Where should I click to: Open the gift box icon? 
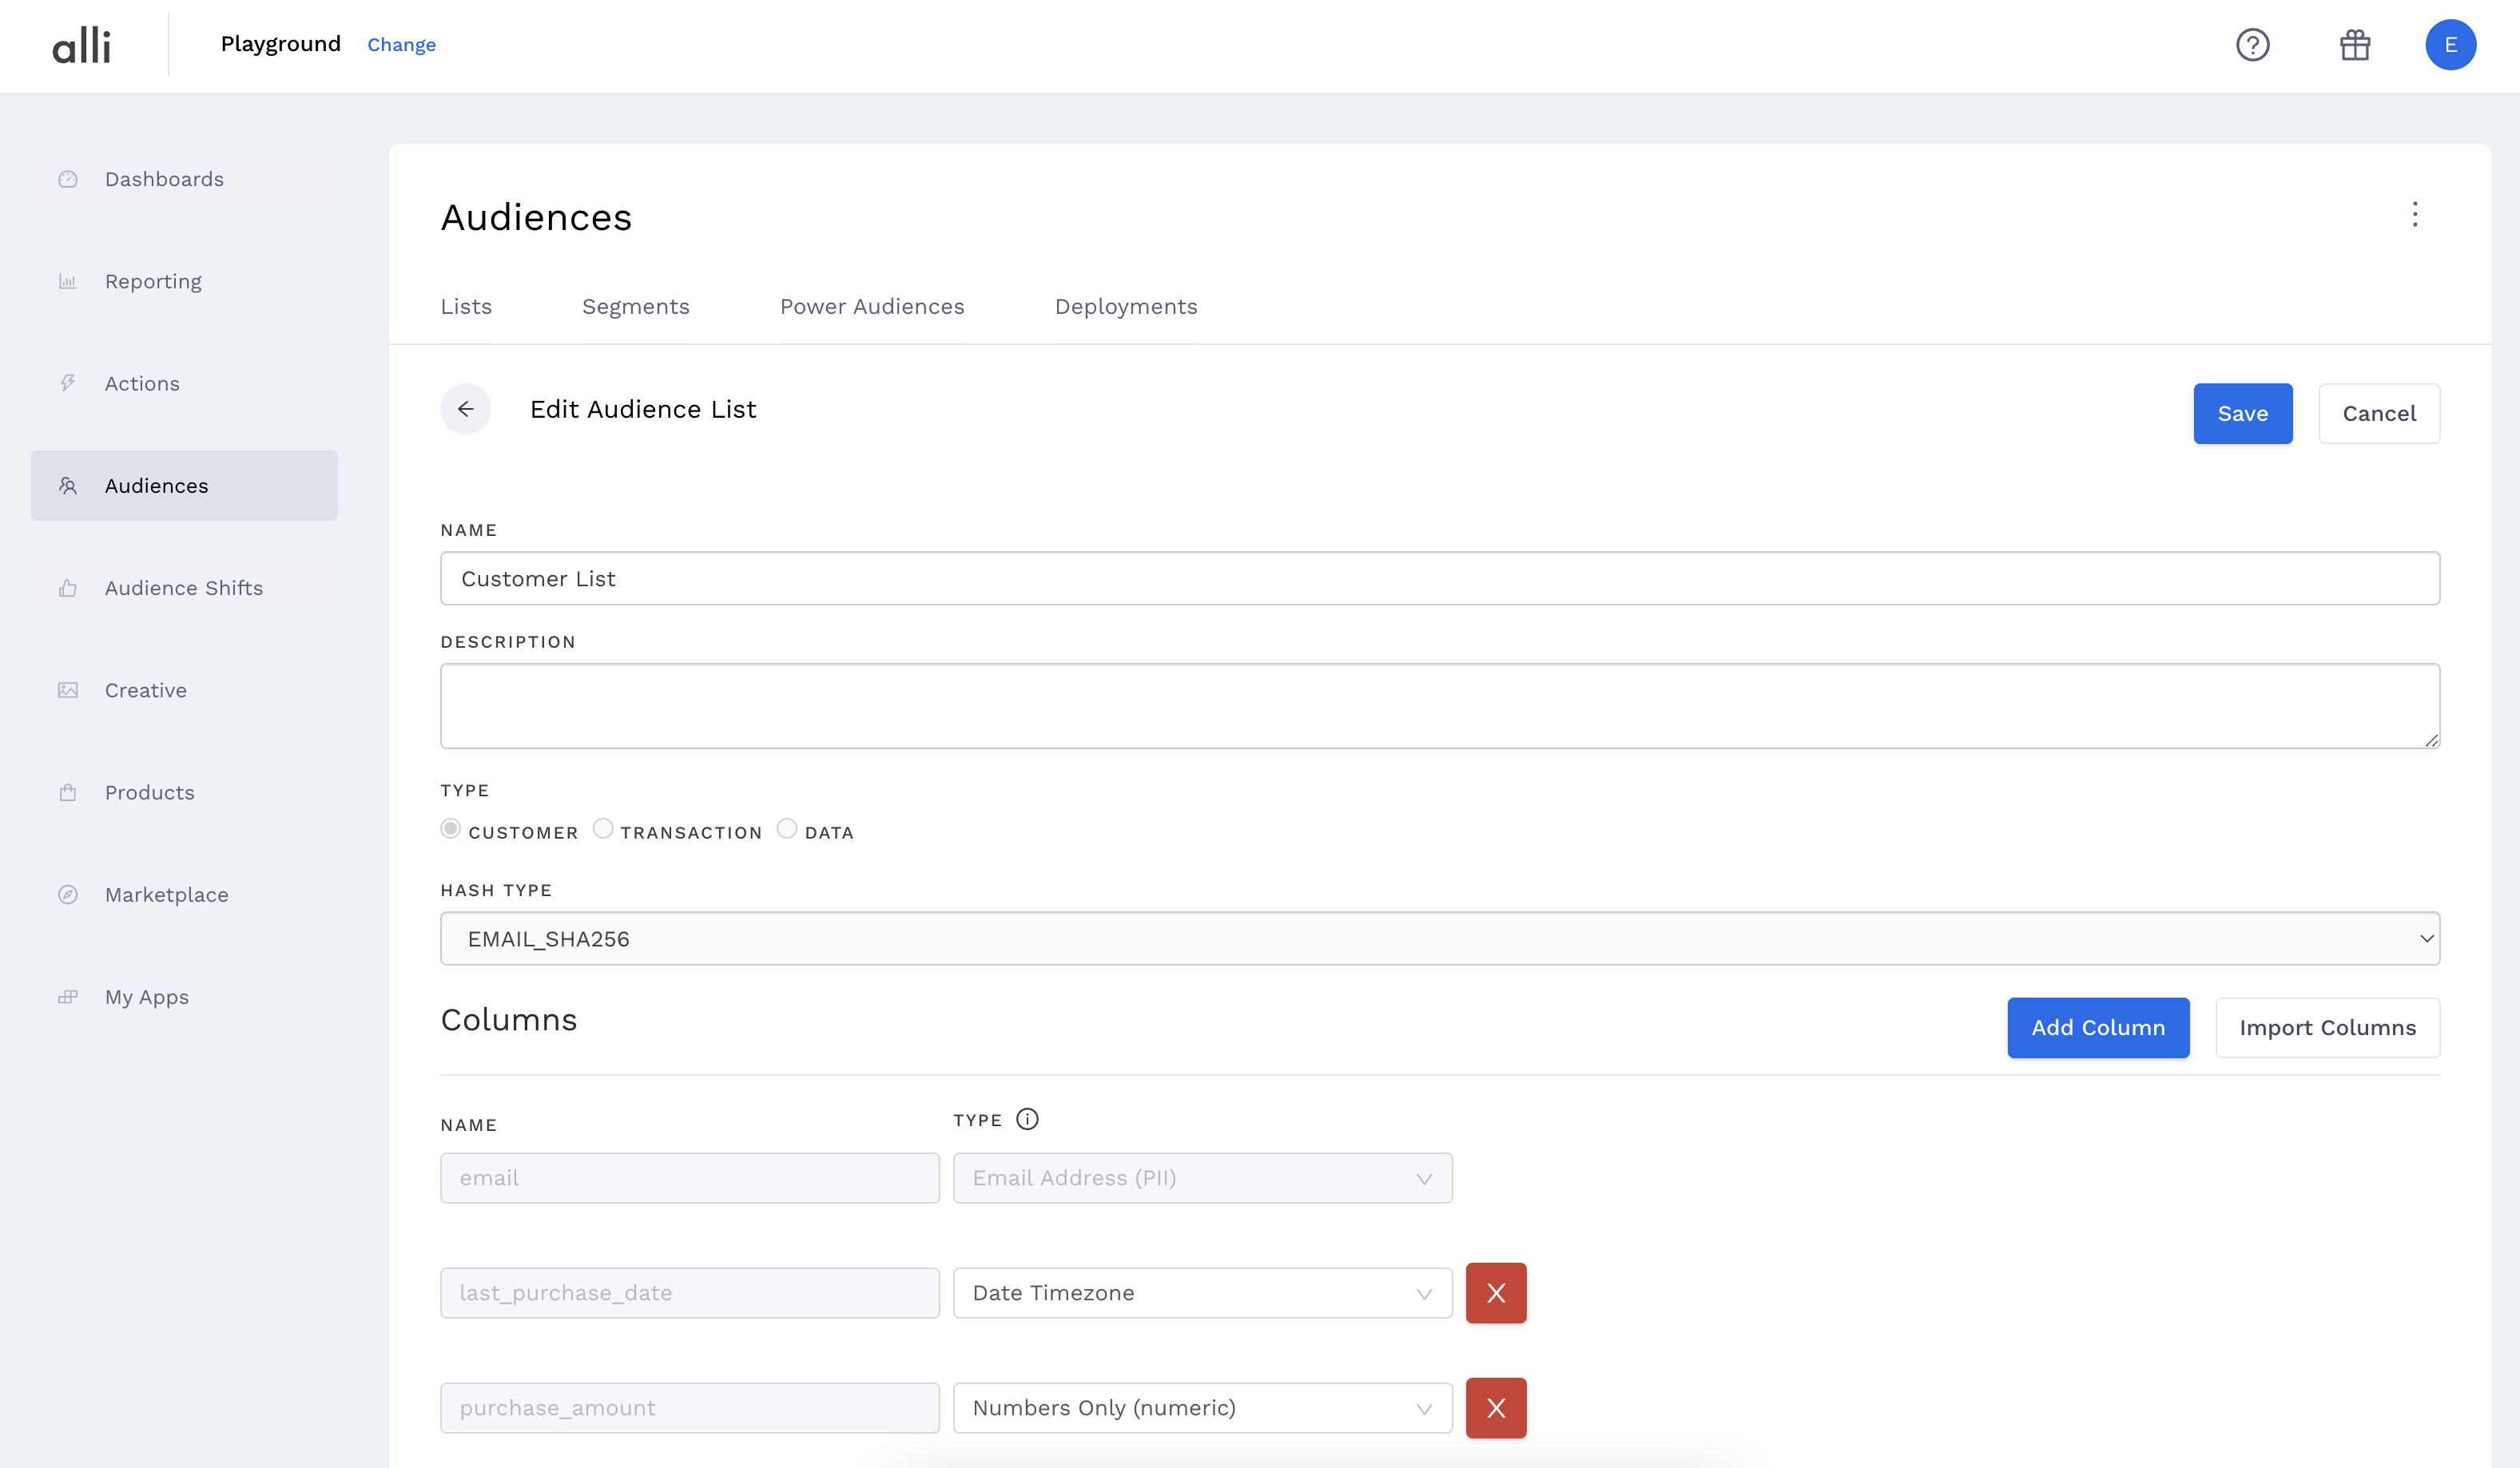click(2354, 45)
